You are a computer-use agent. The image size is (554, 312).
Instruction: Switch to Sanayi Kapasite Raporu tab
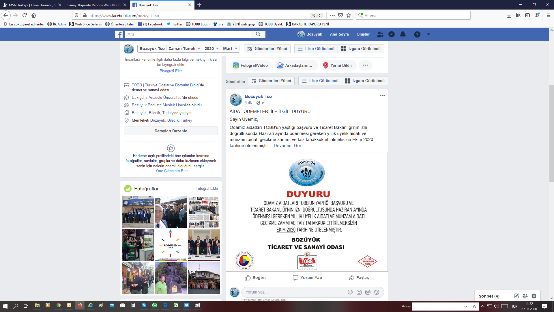coord(96,5)
